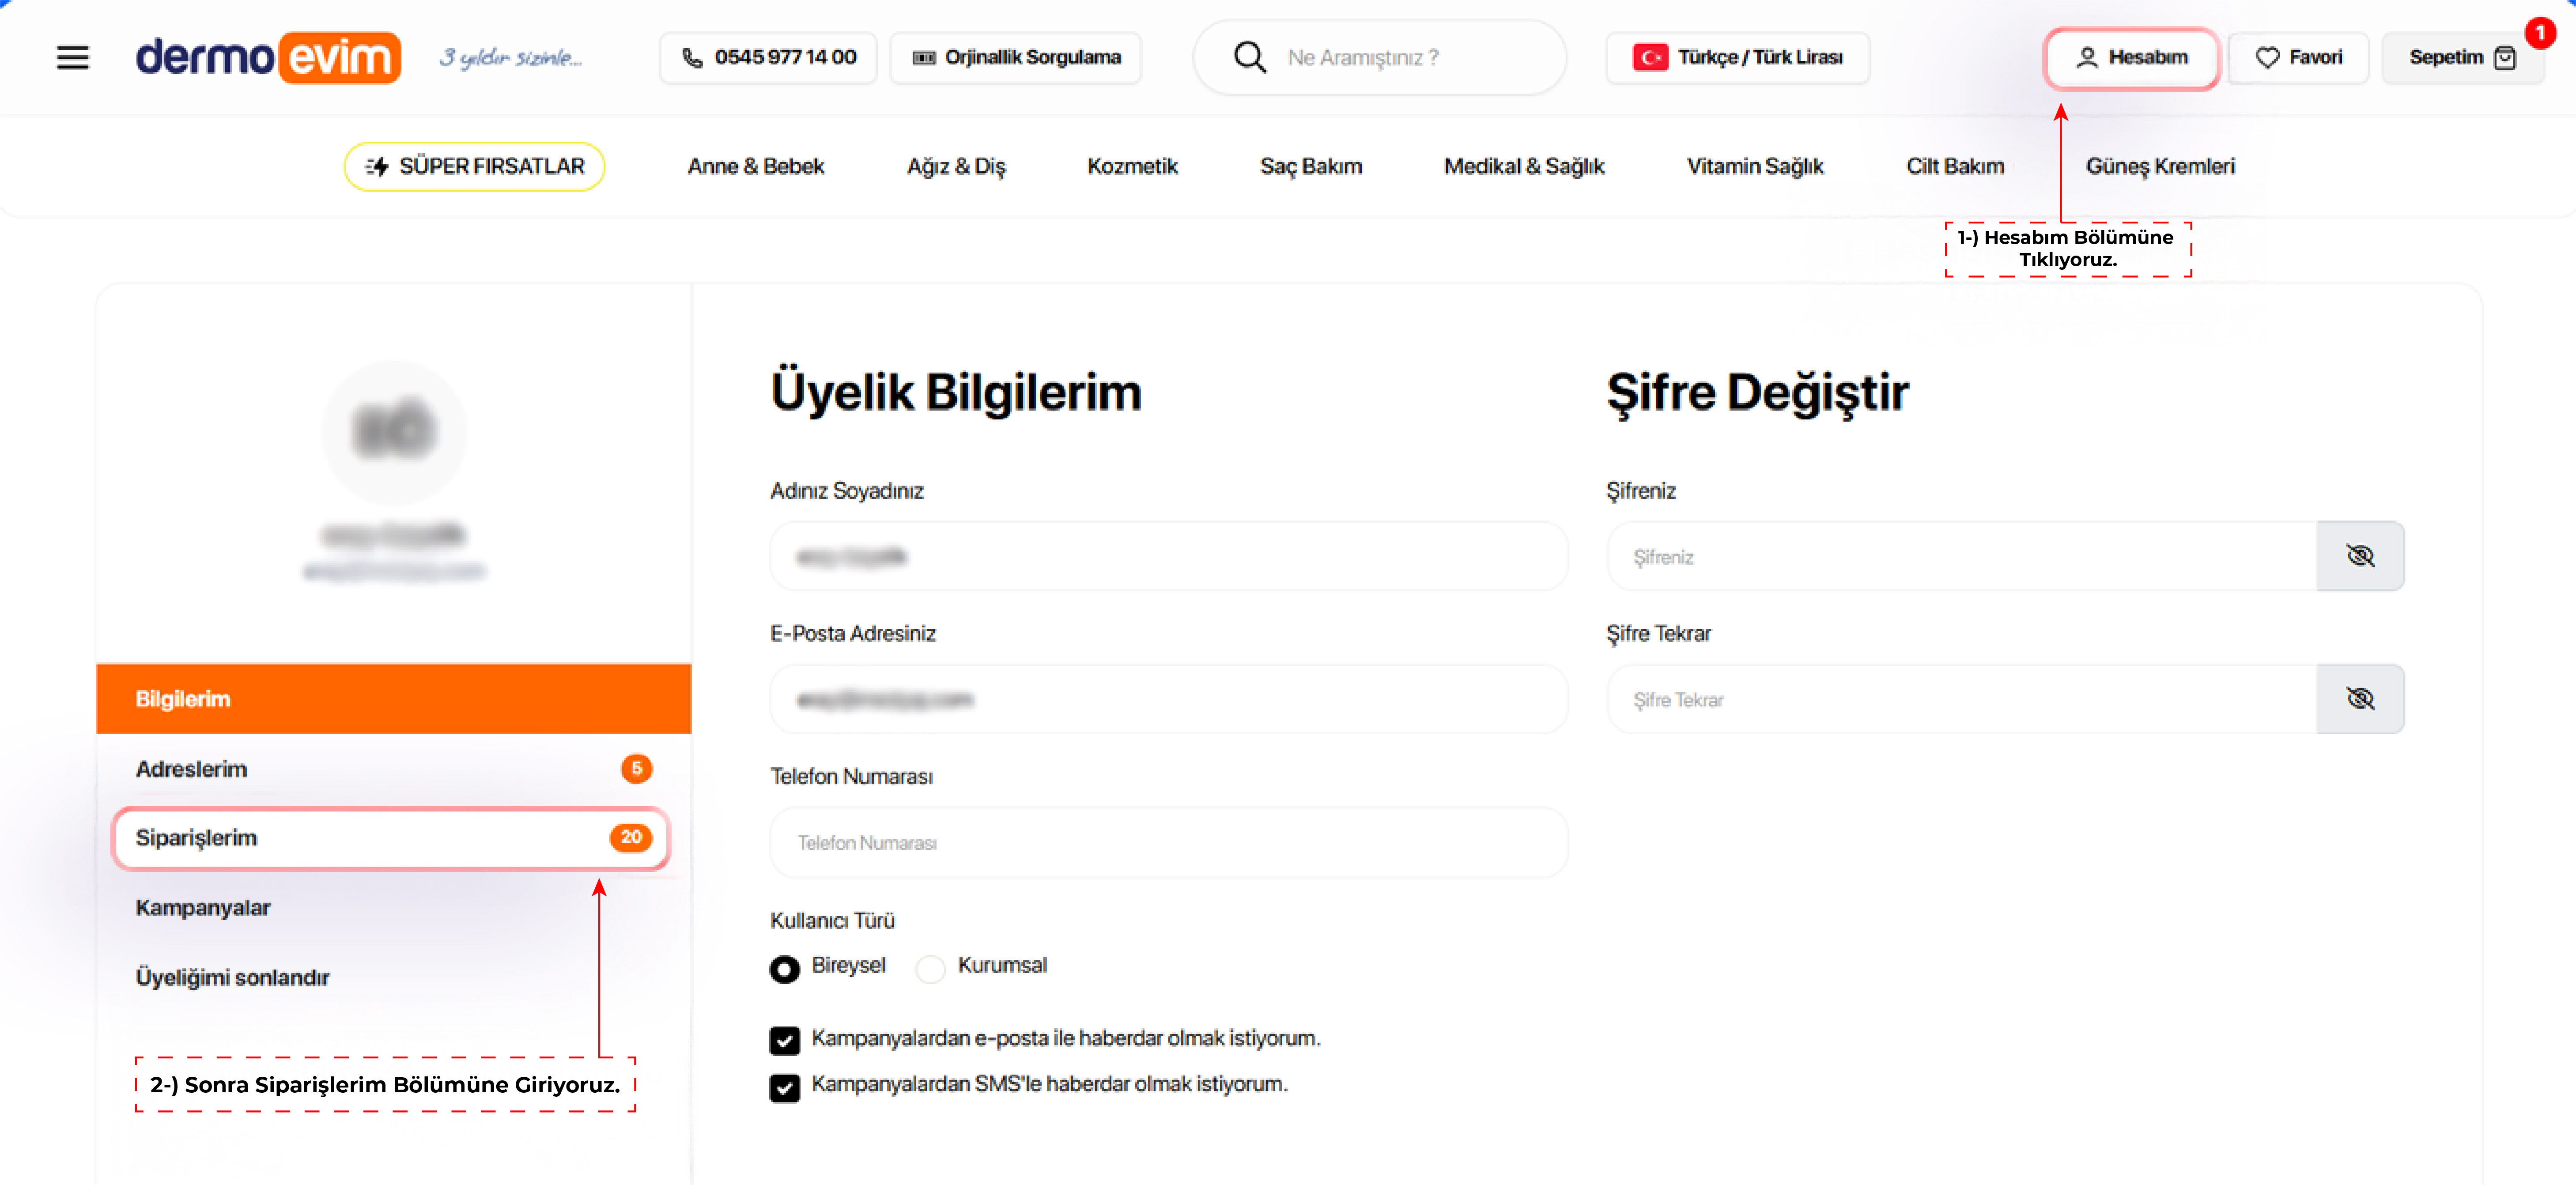This screenshot has height=1185, width=2576.
Task: Click the Sepetim cart item badge
Action: coord(2540,33)
